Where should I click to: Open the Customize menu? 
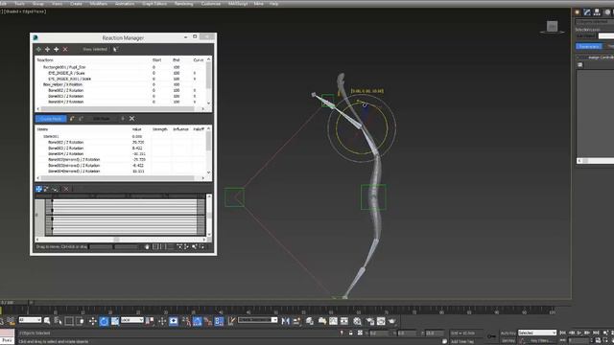tap(211, 4)
